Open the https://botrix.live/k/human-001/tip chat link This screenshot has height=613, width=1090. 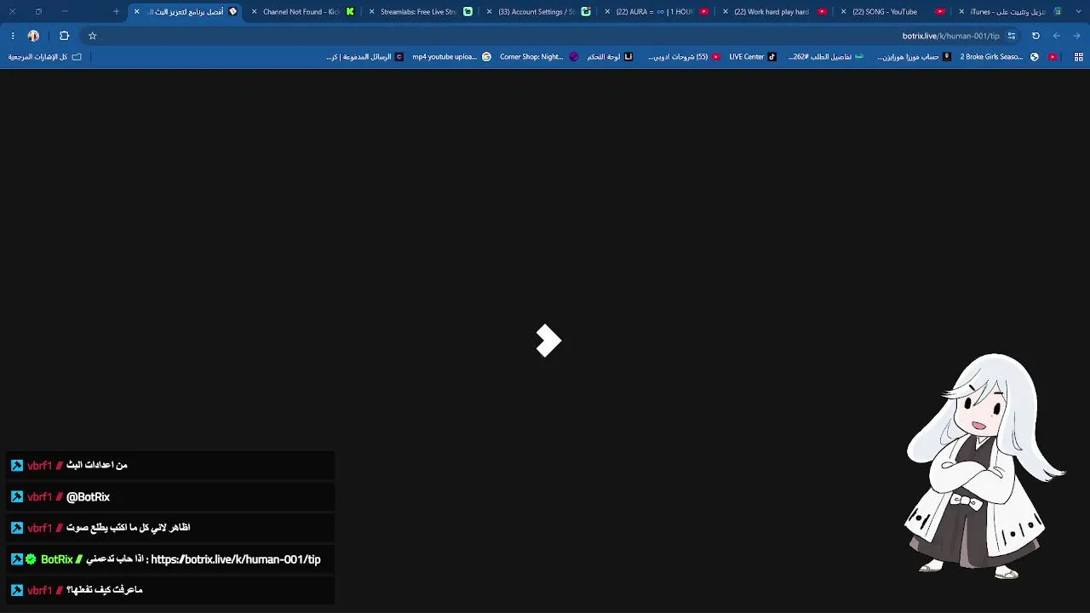[x=236, y=559]
